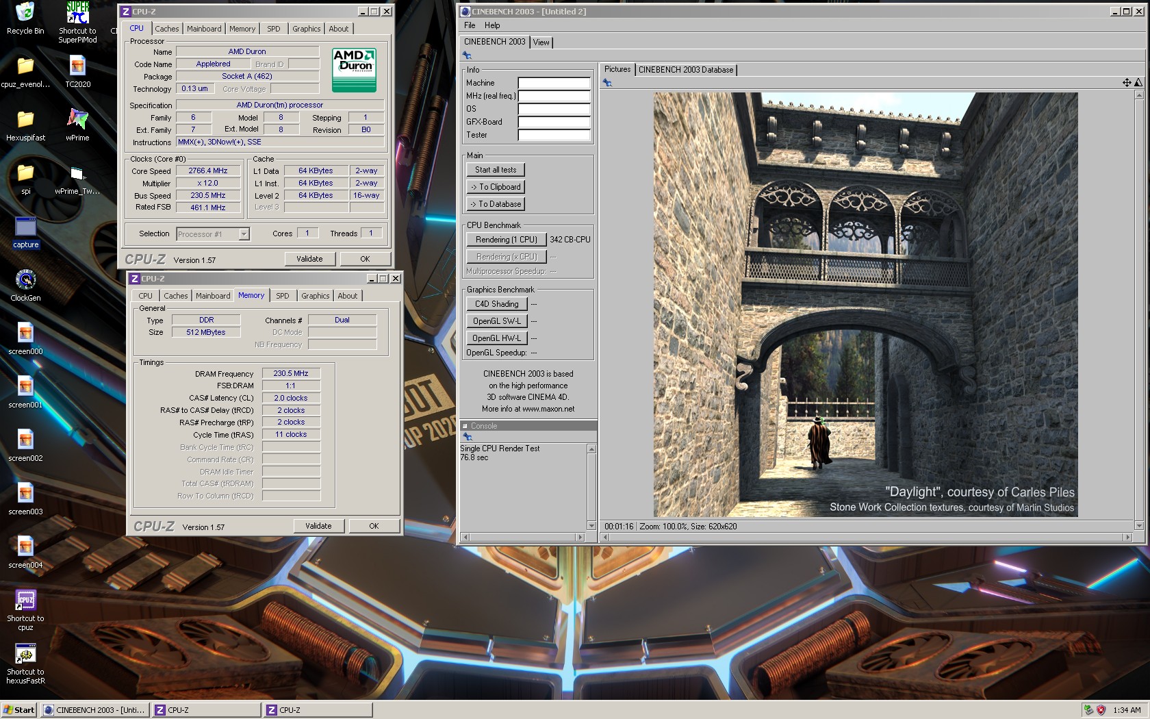1150x719 pixels.
Task: Open Graphics tab in top CPU-Z window
Action: point(306,29)
